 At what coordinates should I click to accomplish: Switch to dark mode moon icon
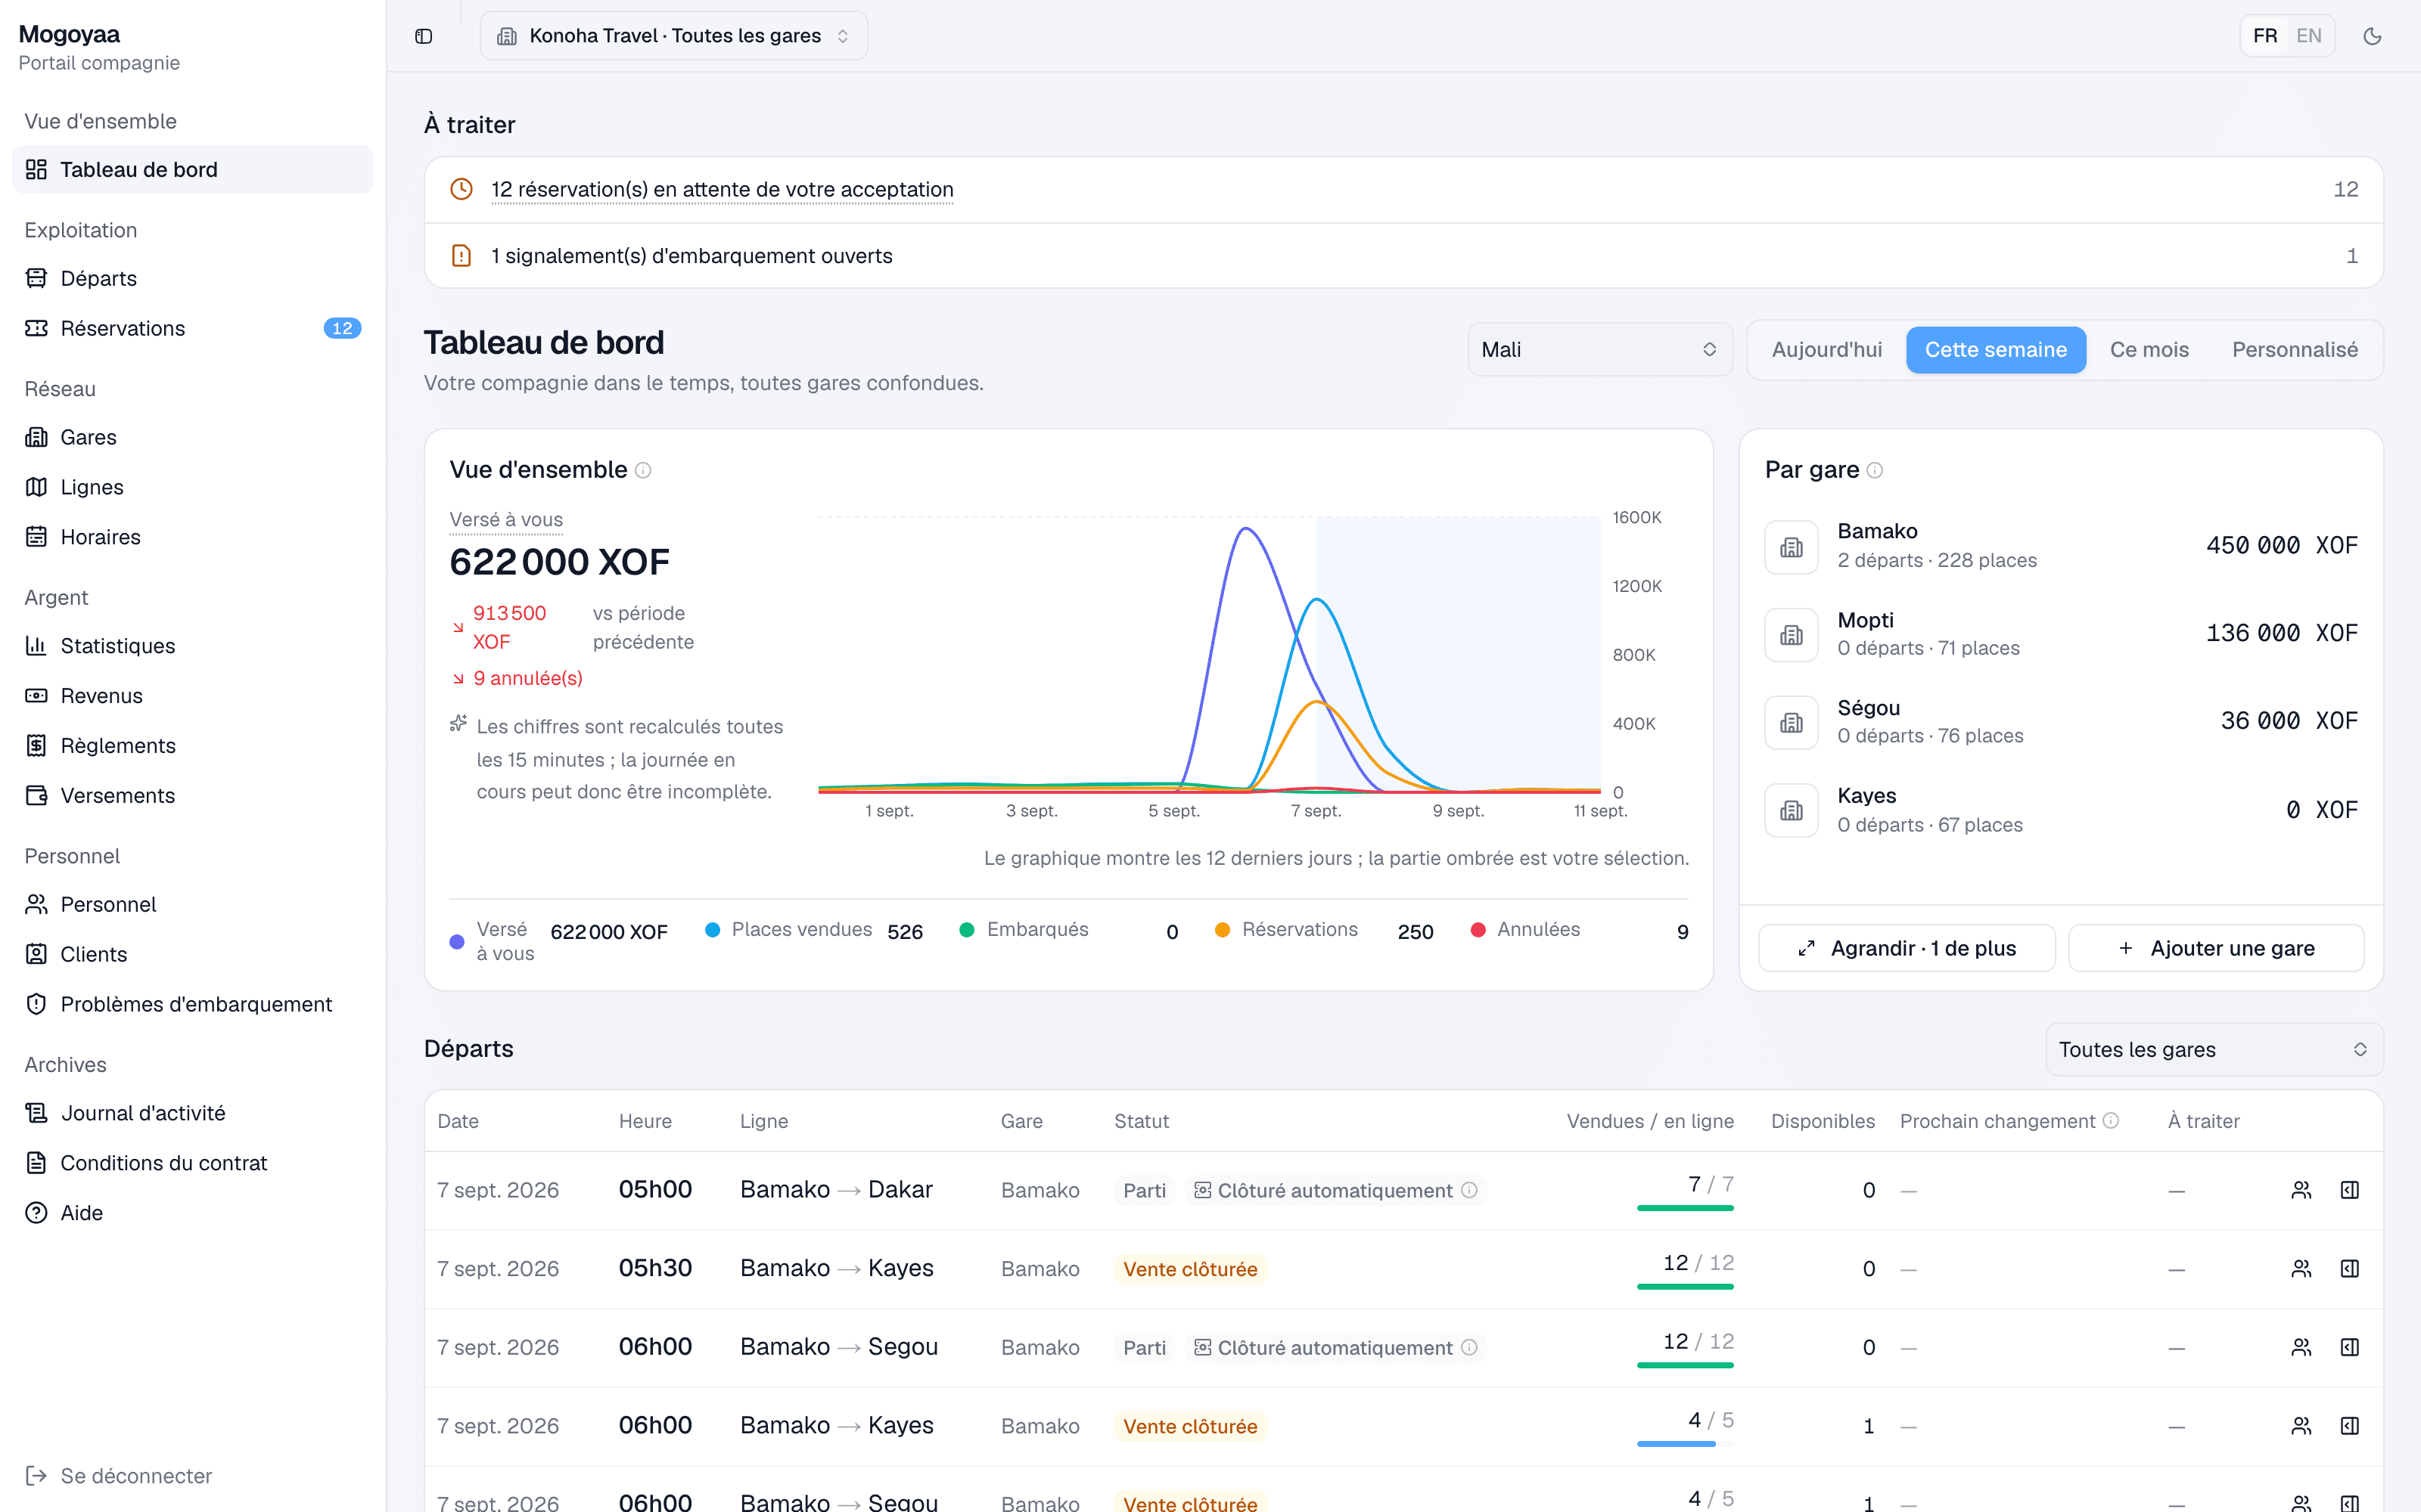[x=2372, y=36]
